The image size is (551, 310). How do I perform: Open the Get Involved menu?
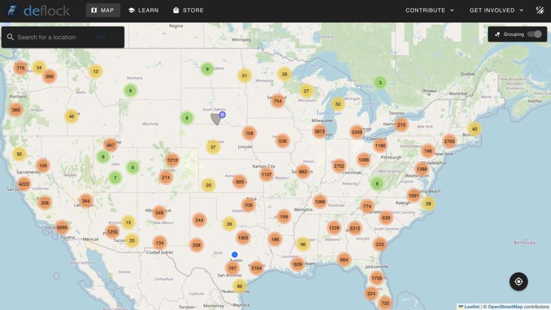point(496,10)
